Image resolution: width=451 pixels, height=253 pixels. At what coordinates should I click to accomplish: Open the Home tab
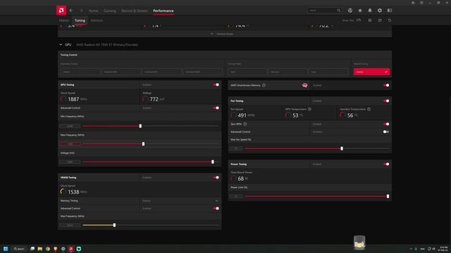pyautogui.click(x=93, y=11)
